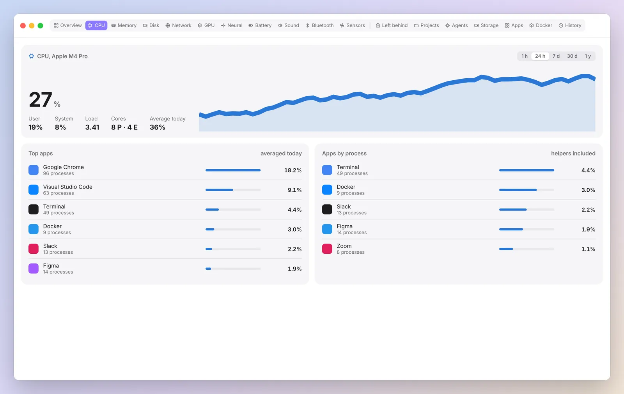The width and height of the screenshot is (624, 394).
Task: Click the Zoom app icon
Action: point(327,249)
